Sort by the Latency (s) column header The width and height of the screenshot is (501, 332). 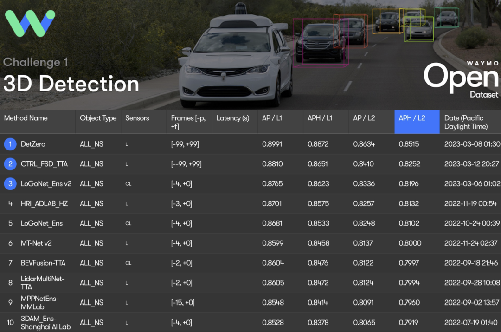click(232, 118)
